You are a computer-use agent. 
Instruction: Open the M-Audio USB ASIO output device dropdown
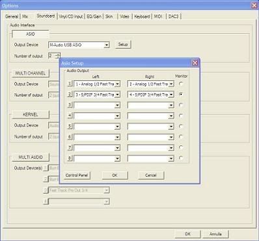click(79, 45)
